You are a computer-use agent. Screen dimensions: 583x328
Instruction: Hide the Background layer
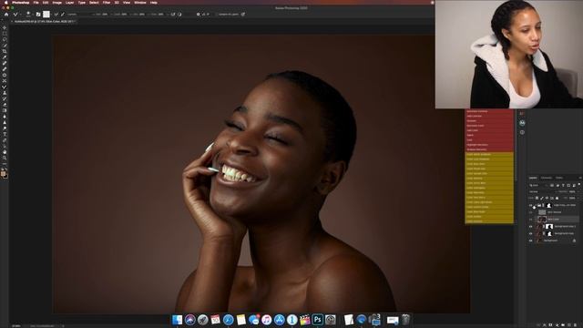pyautogui.click(x=530, y=241)
